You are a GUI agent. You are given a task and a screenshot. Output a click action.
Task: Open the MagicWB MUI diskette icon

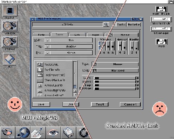[x=10, y=59]
